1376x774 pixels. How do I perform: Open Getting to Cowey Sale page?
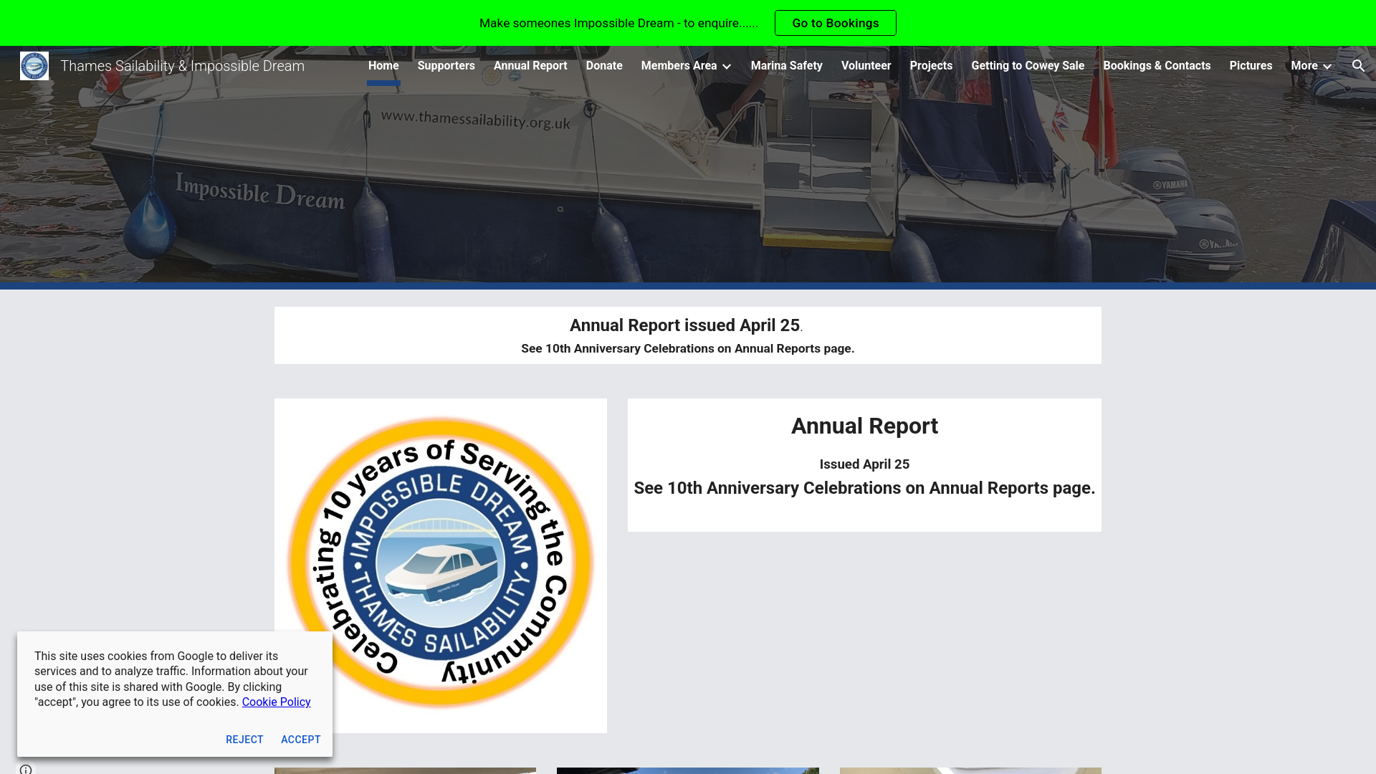coord(1028,66)
